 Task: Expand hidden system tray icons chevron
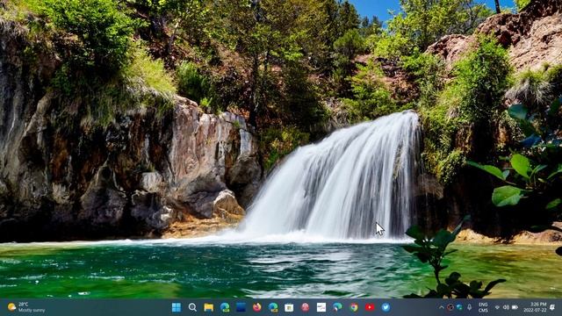click(x=441, y=307)
